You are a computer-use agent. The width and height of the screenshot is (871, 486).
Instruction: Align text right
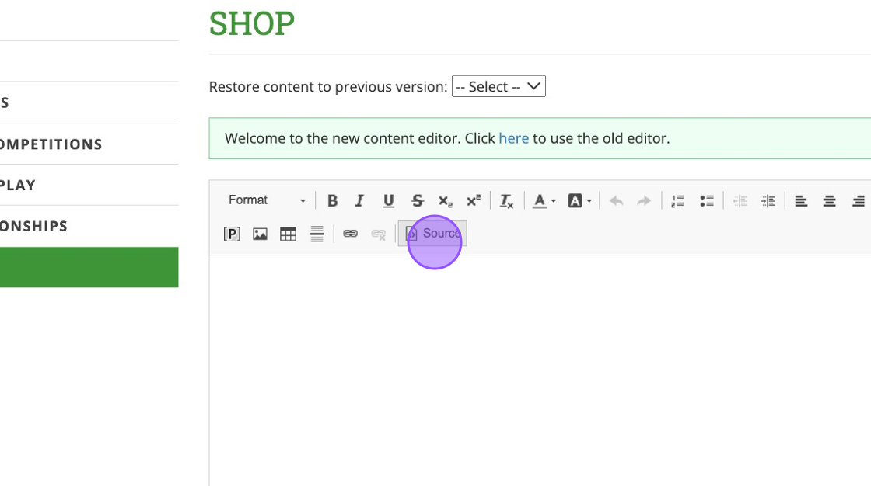pyautogui.click(x=859, y=201)
